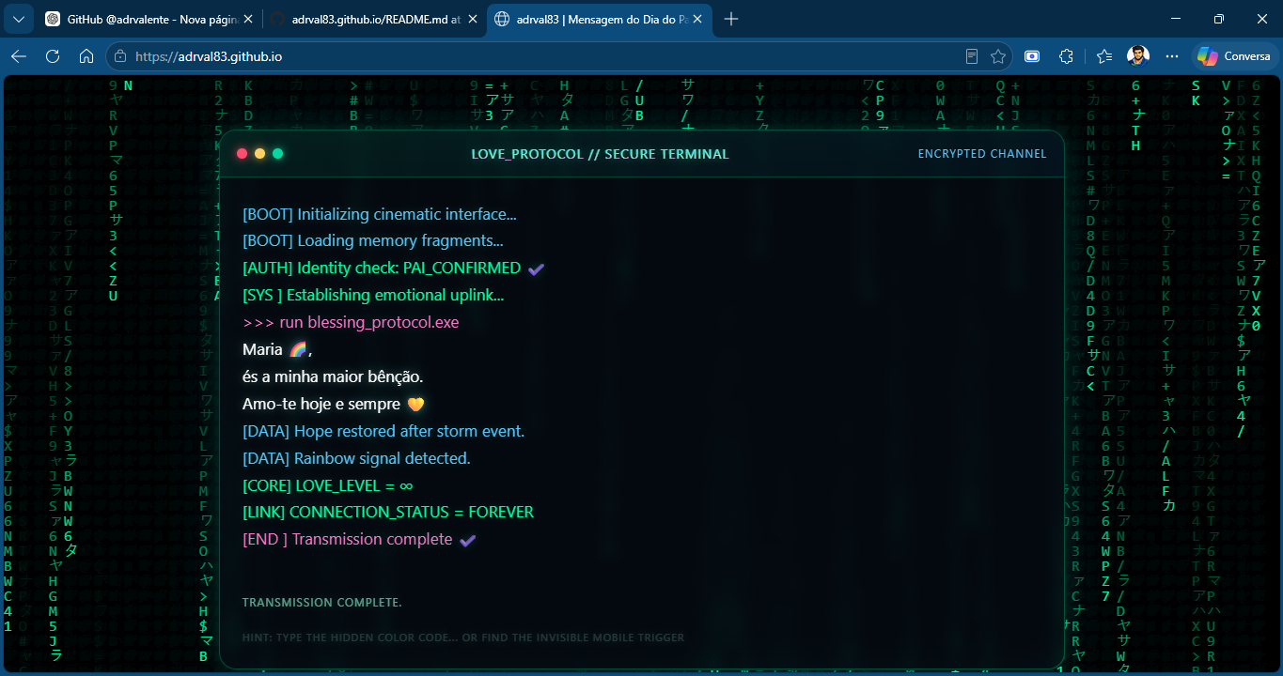Click Establishing emotional uplink line
Viewport: 1283px width, 676px height.
pos(373,295)
